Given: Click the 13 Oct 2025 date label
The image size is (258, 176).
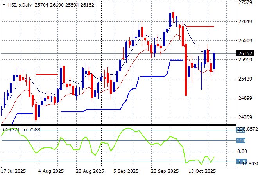Looking at the screenshot, I should click(202, 171).
